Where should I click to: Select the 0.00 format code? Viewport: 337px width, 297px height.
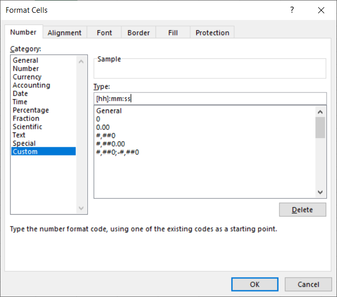pos(103,127)
